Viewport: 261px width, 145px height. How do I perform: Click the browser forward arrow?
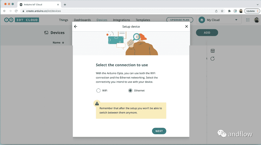pyautogui.click(x=10, y=11)
